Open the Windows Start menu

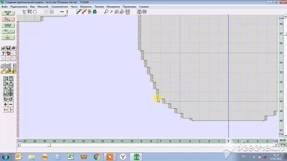(x=6, y=157)
